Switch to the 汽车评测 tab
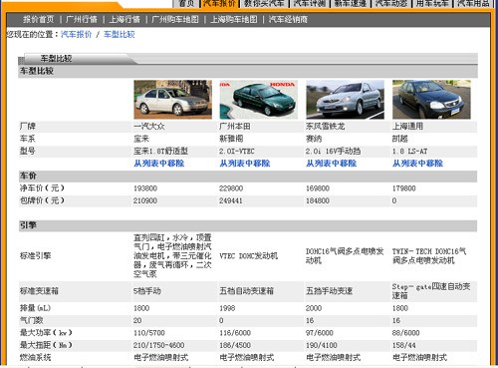 pyautogui.click(x=310, y=3)
